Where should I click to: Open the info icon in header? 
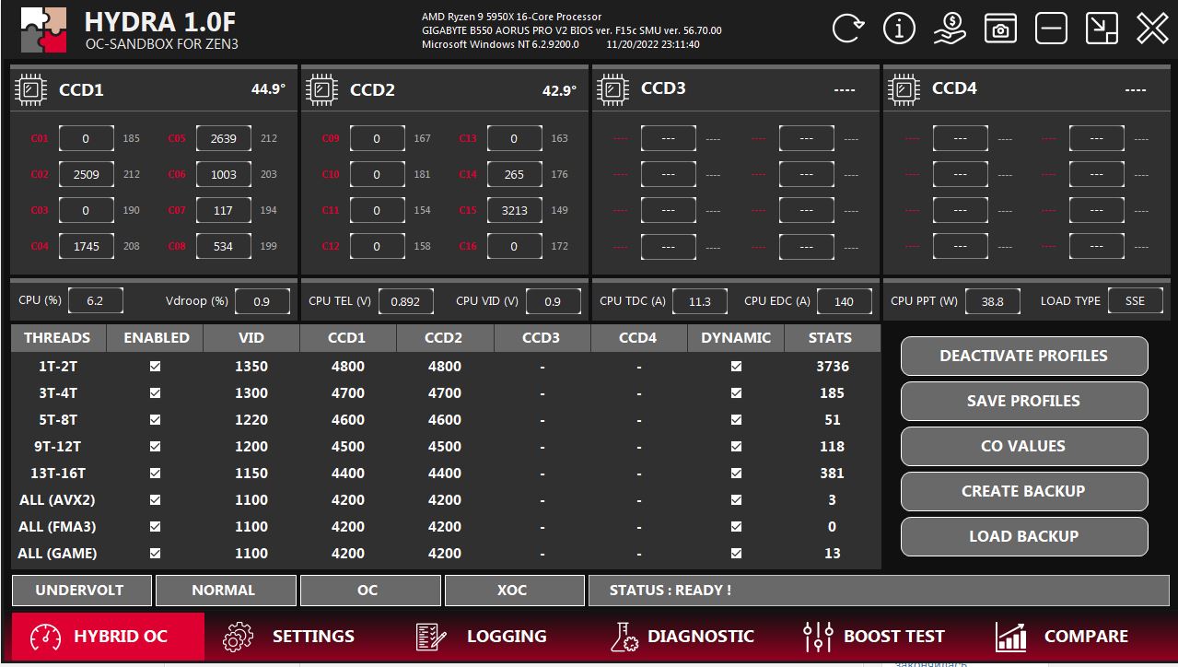tap(899, 29)
